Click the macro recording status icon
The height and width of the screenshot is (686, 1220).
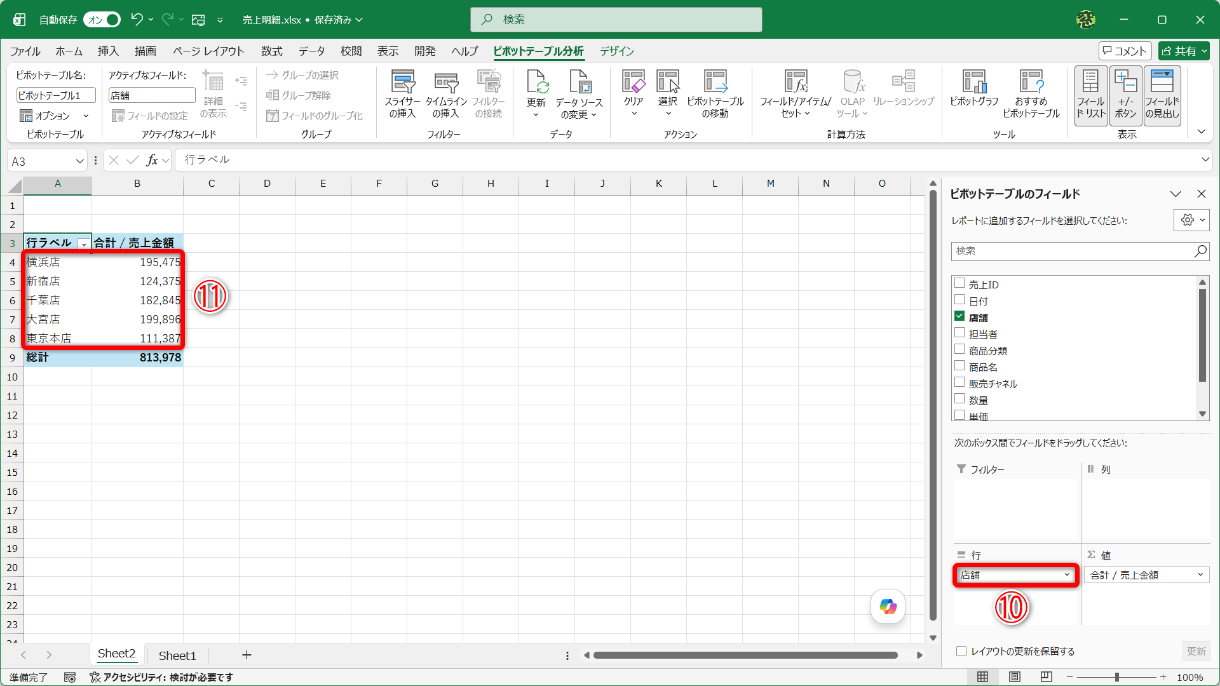coord(70,677)
